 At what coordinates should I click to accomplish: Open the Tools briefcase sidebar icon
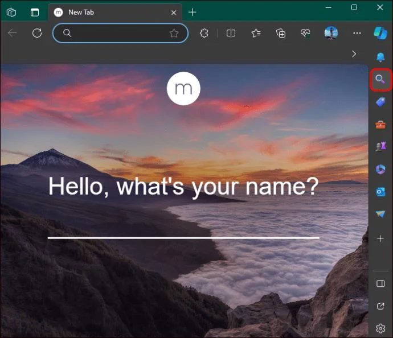coord(380,124)
